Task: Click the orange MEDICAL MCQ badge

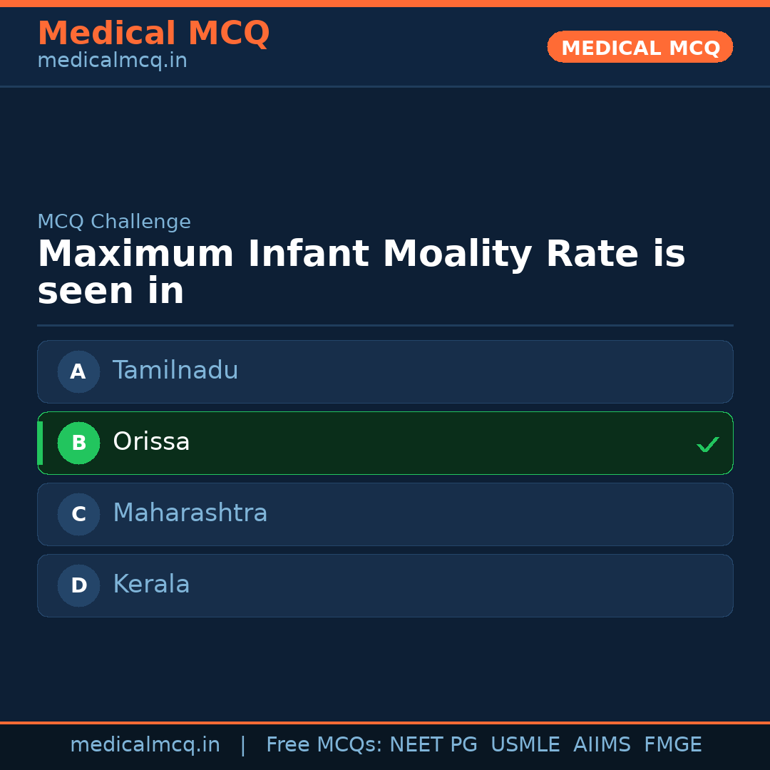Action: point(640,47)
